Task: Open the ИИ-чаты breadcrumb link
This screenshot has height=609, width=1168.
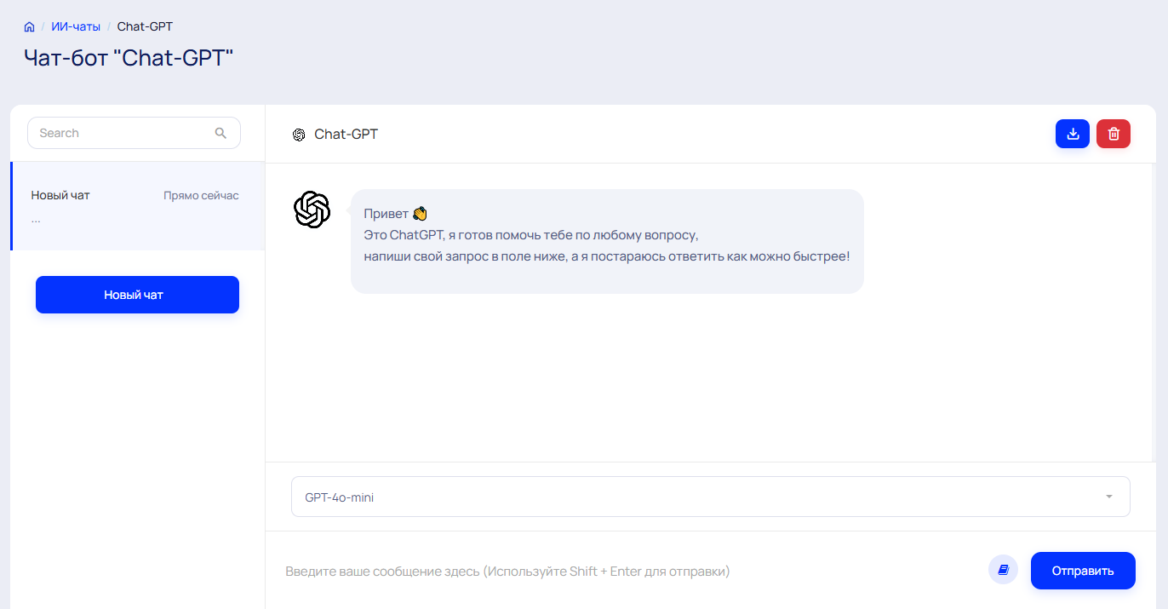Action: 76,26
